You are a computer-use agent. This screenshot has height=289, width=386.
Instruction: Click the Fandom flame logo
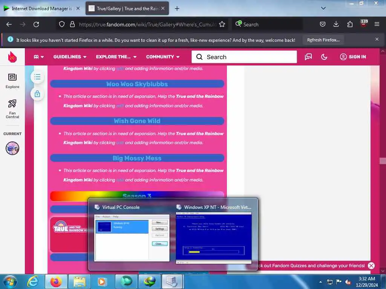12,57
